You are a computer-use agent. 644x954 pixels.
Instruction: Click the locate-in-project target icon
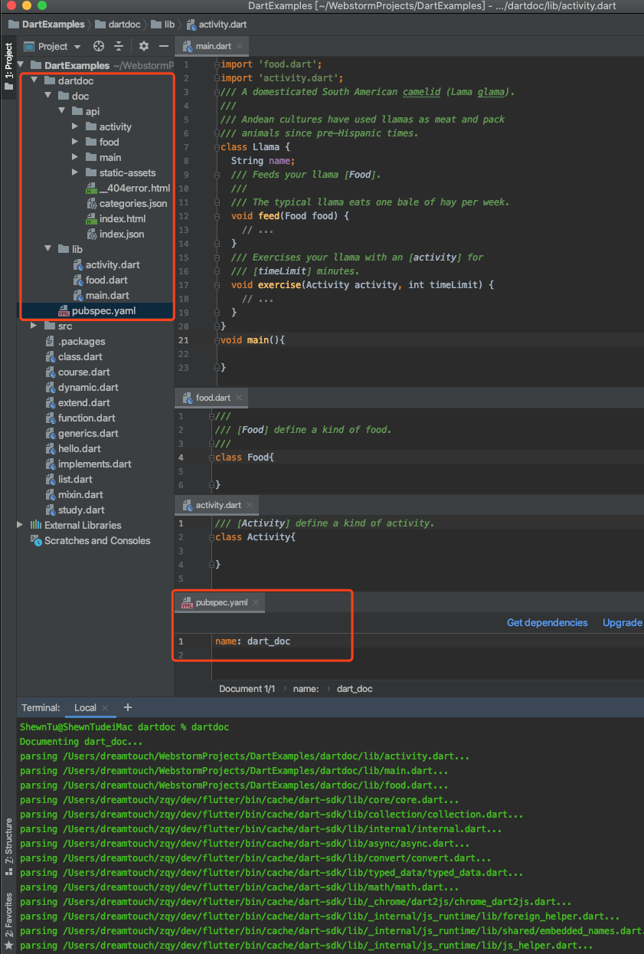pyautogui.click(x=98, y=47)
